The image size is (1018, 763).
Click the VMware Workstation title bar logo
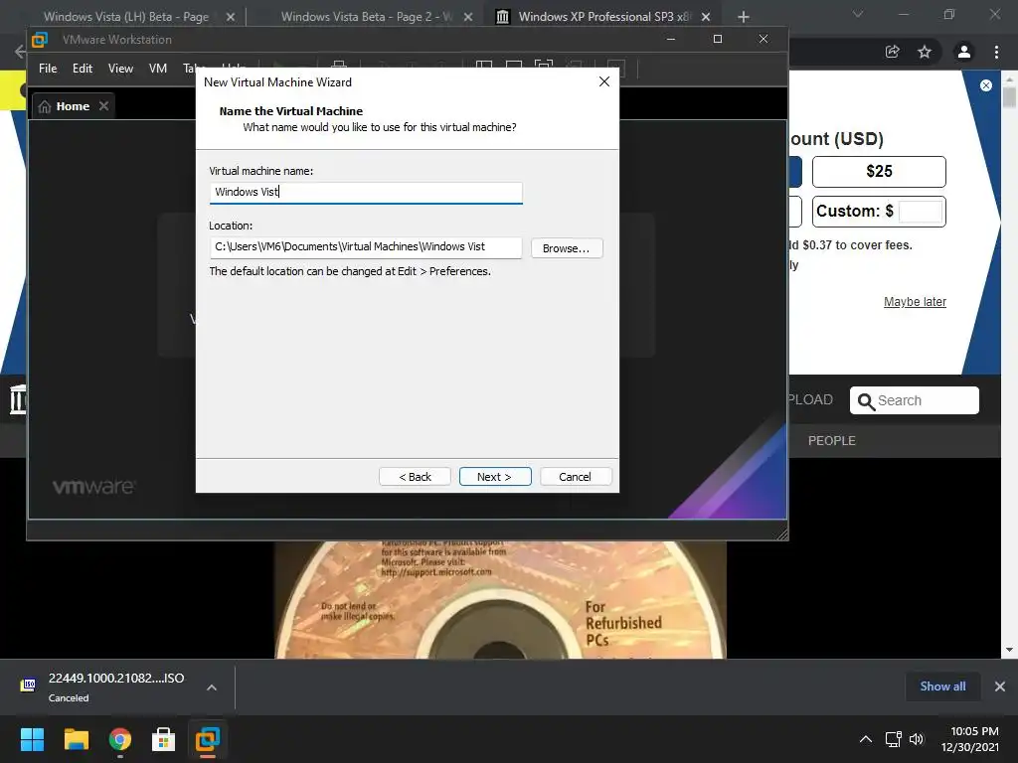pyautogui.click(x=40, y=40)
